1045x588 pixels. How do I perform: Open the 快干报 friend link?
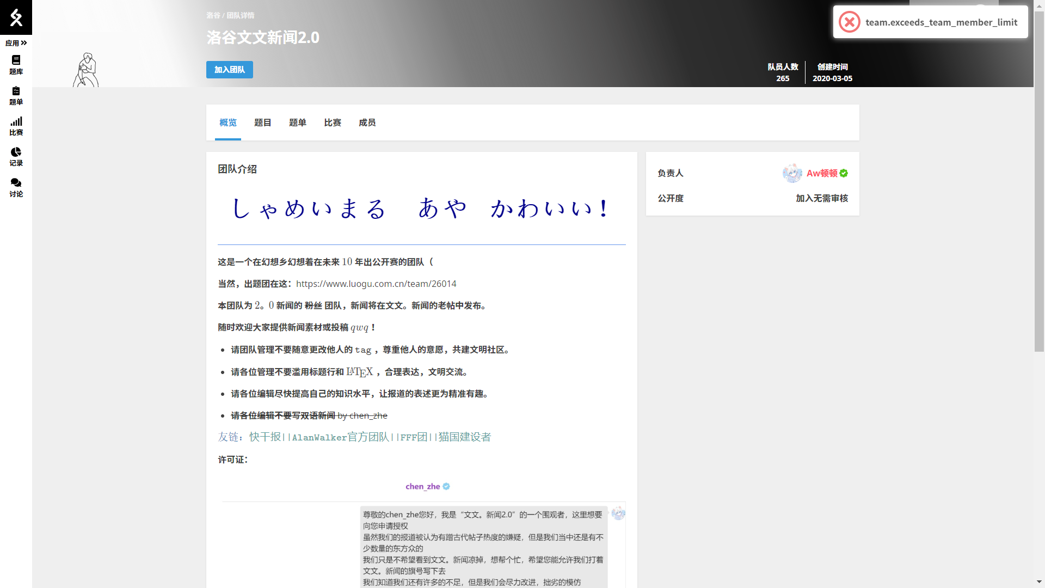[x=265, y=437]
